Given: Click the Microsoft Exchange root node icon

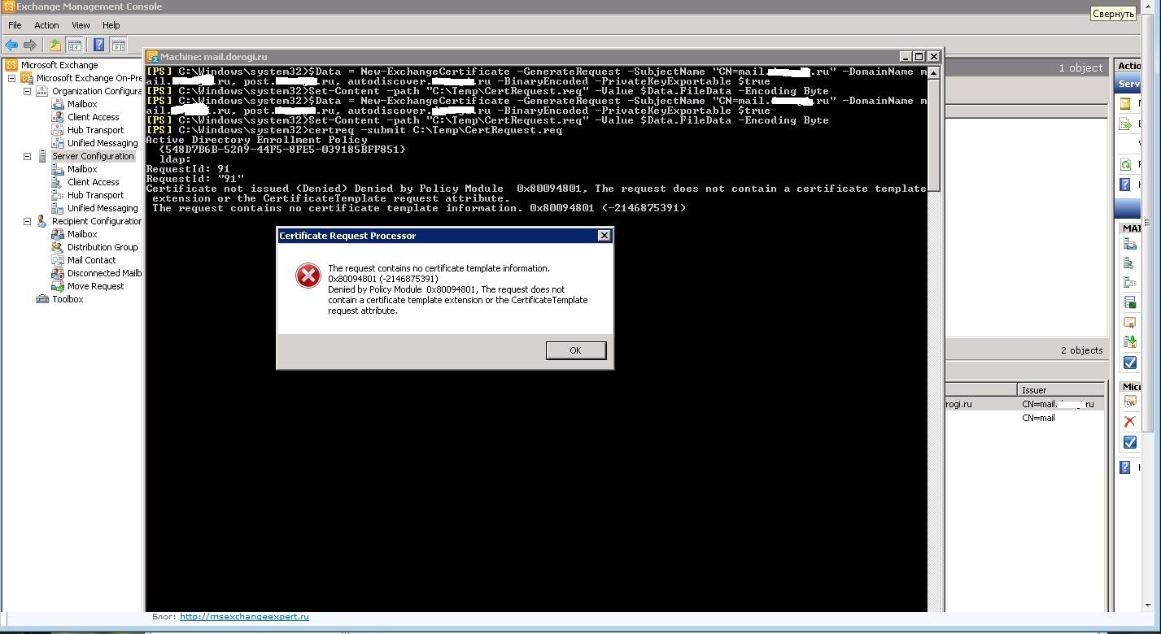Looking at the screenshot, I should 11,65.
